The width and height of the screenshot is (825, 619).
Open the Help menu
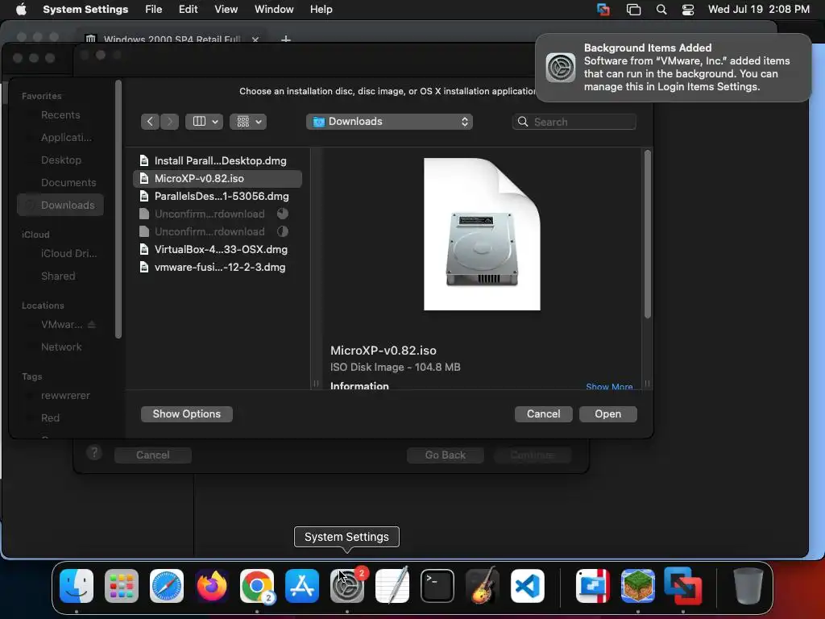tap(321, 10)
